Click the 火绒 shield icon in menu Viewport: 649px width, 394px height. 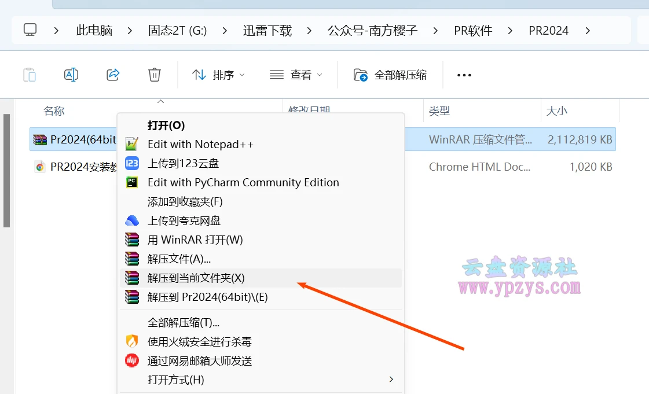coord(131,341)
